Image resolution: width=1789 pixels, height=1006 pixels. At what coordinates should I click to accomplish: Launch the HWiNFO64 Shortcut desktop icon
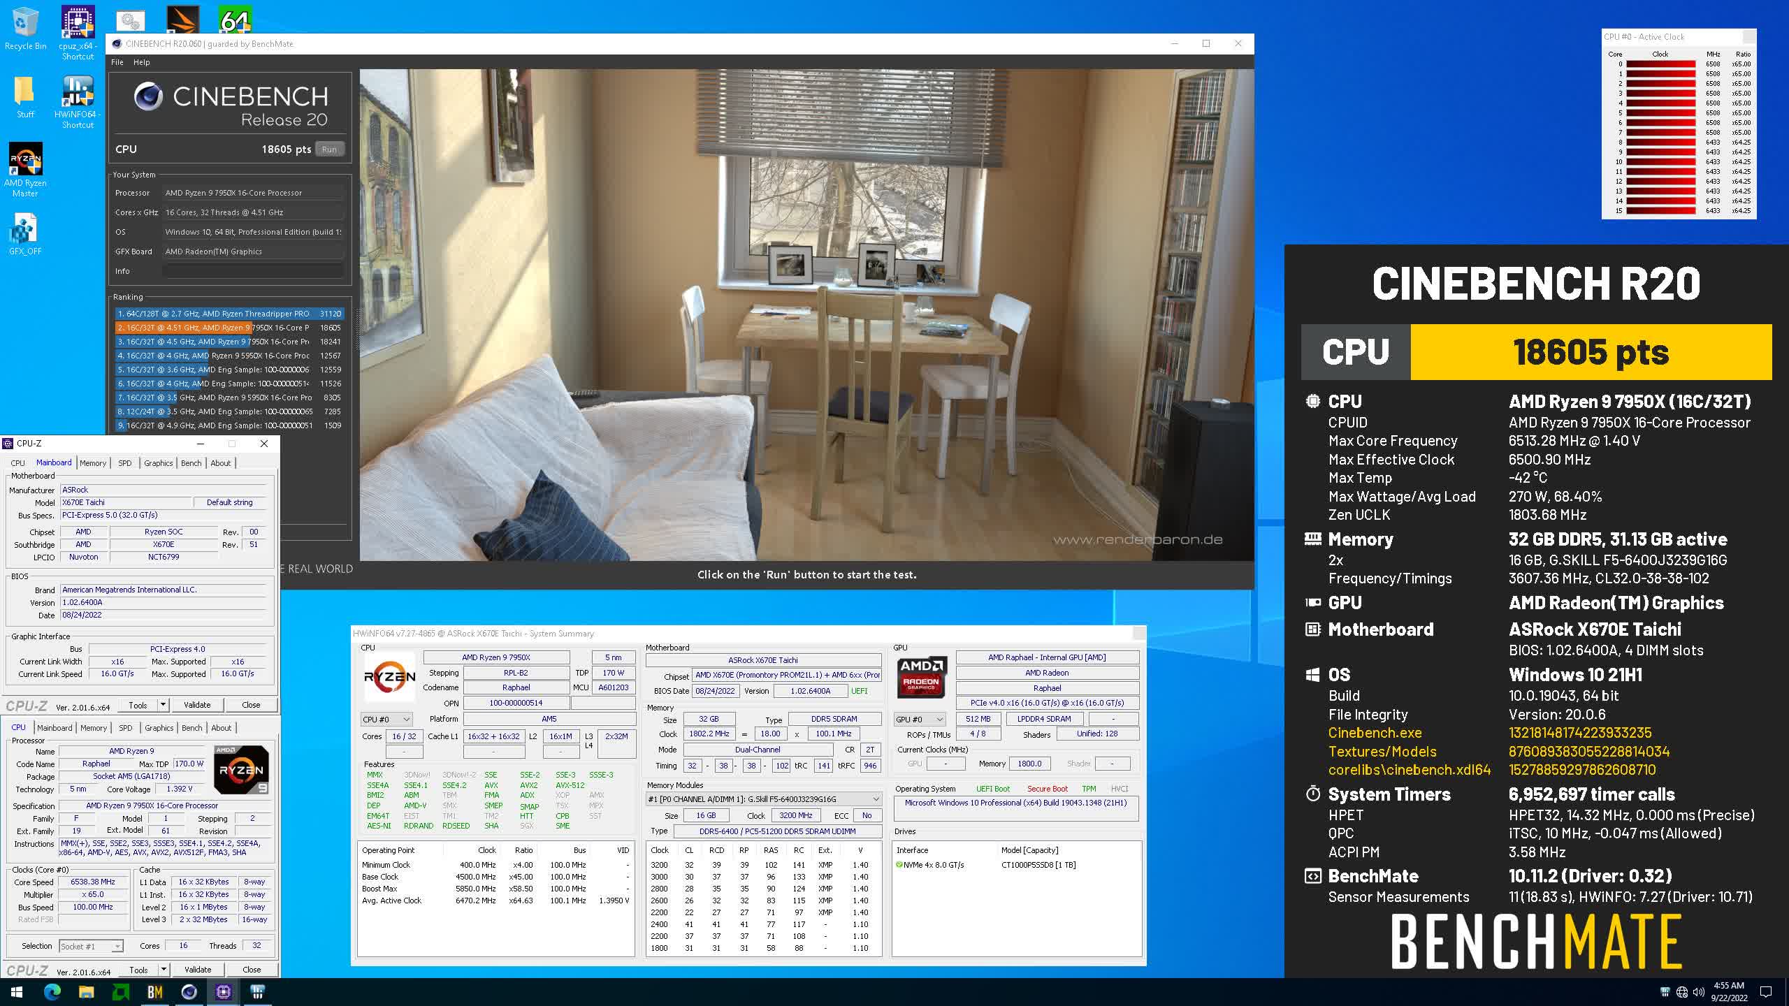[x=78, y=101]
